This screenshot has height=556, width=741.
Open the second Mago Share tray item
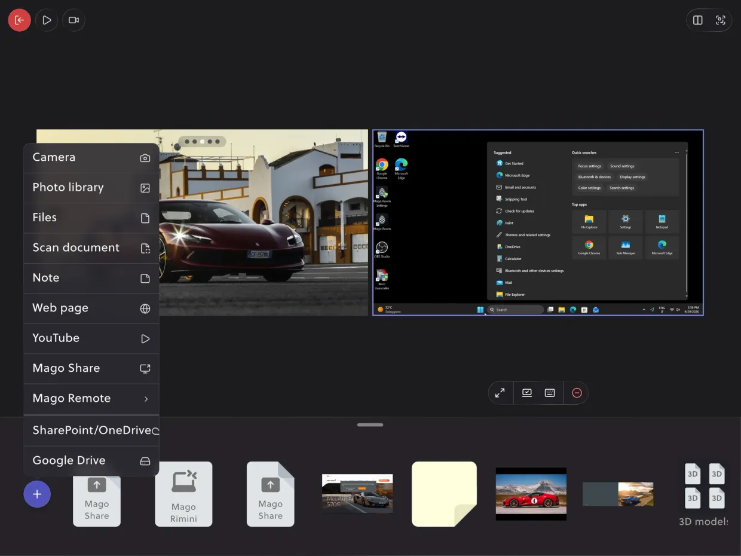pos(270,494)
